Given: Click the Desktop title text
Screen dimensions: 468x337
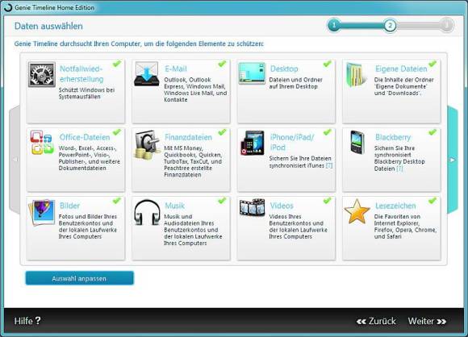Looking at the screenshot, I should tap(284, 69).
